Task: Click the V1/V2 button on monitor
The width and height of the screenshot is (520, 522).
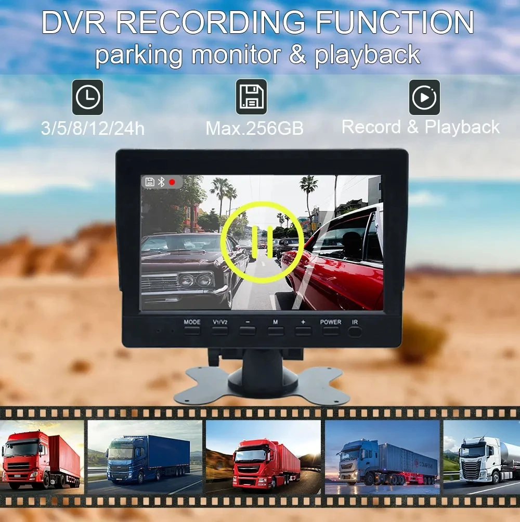Action: coord(220,330)
